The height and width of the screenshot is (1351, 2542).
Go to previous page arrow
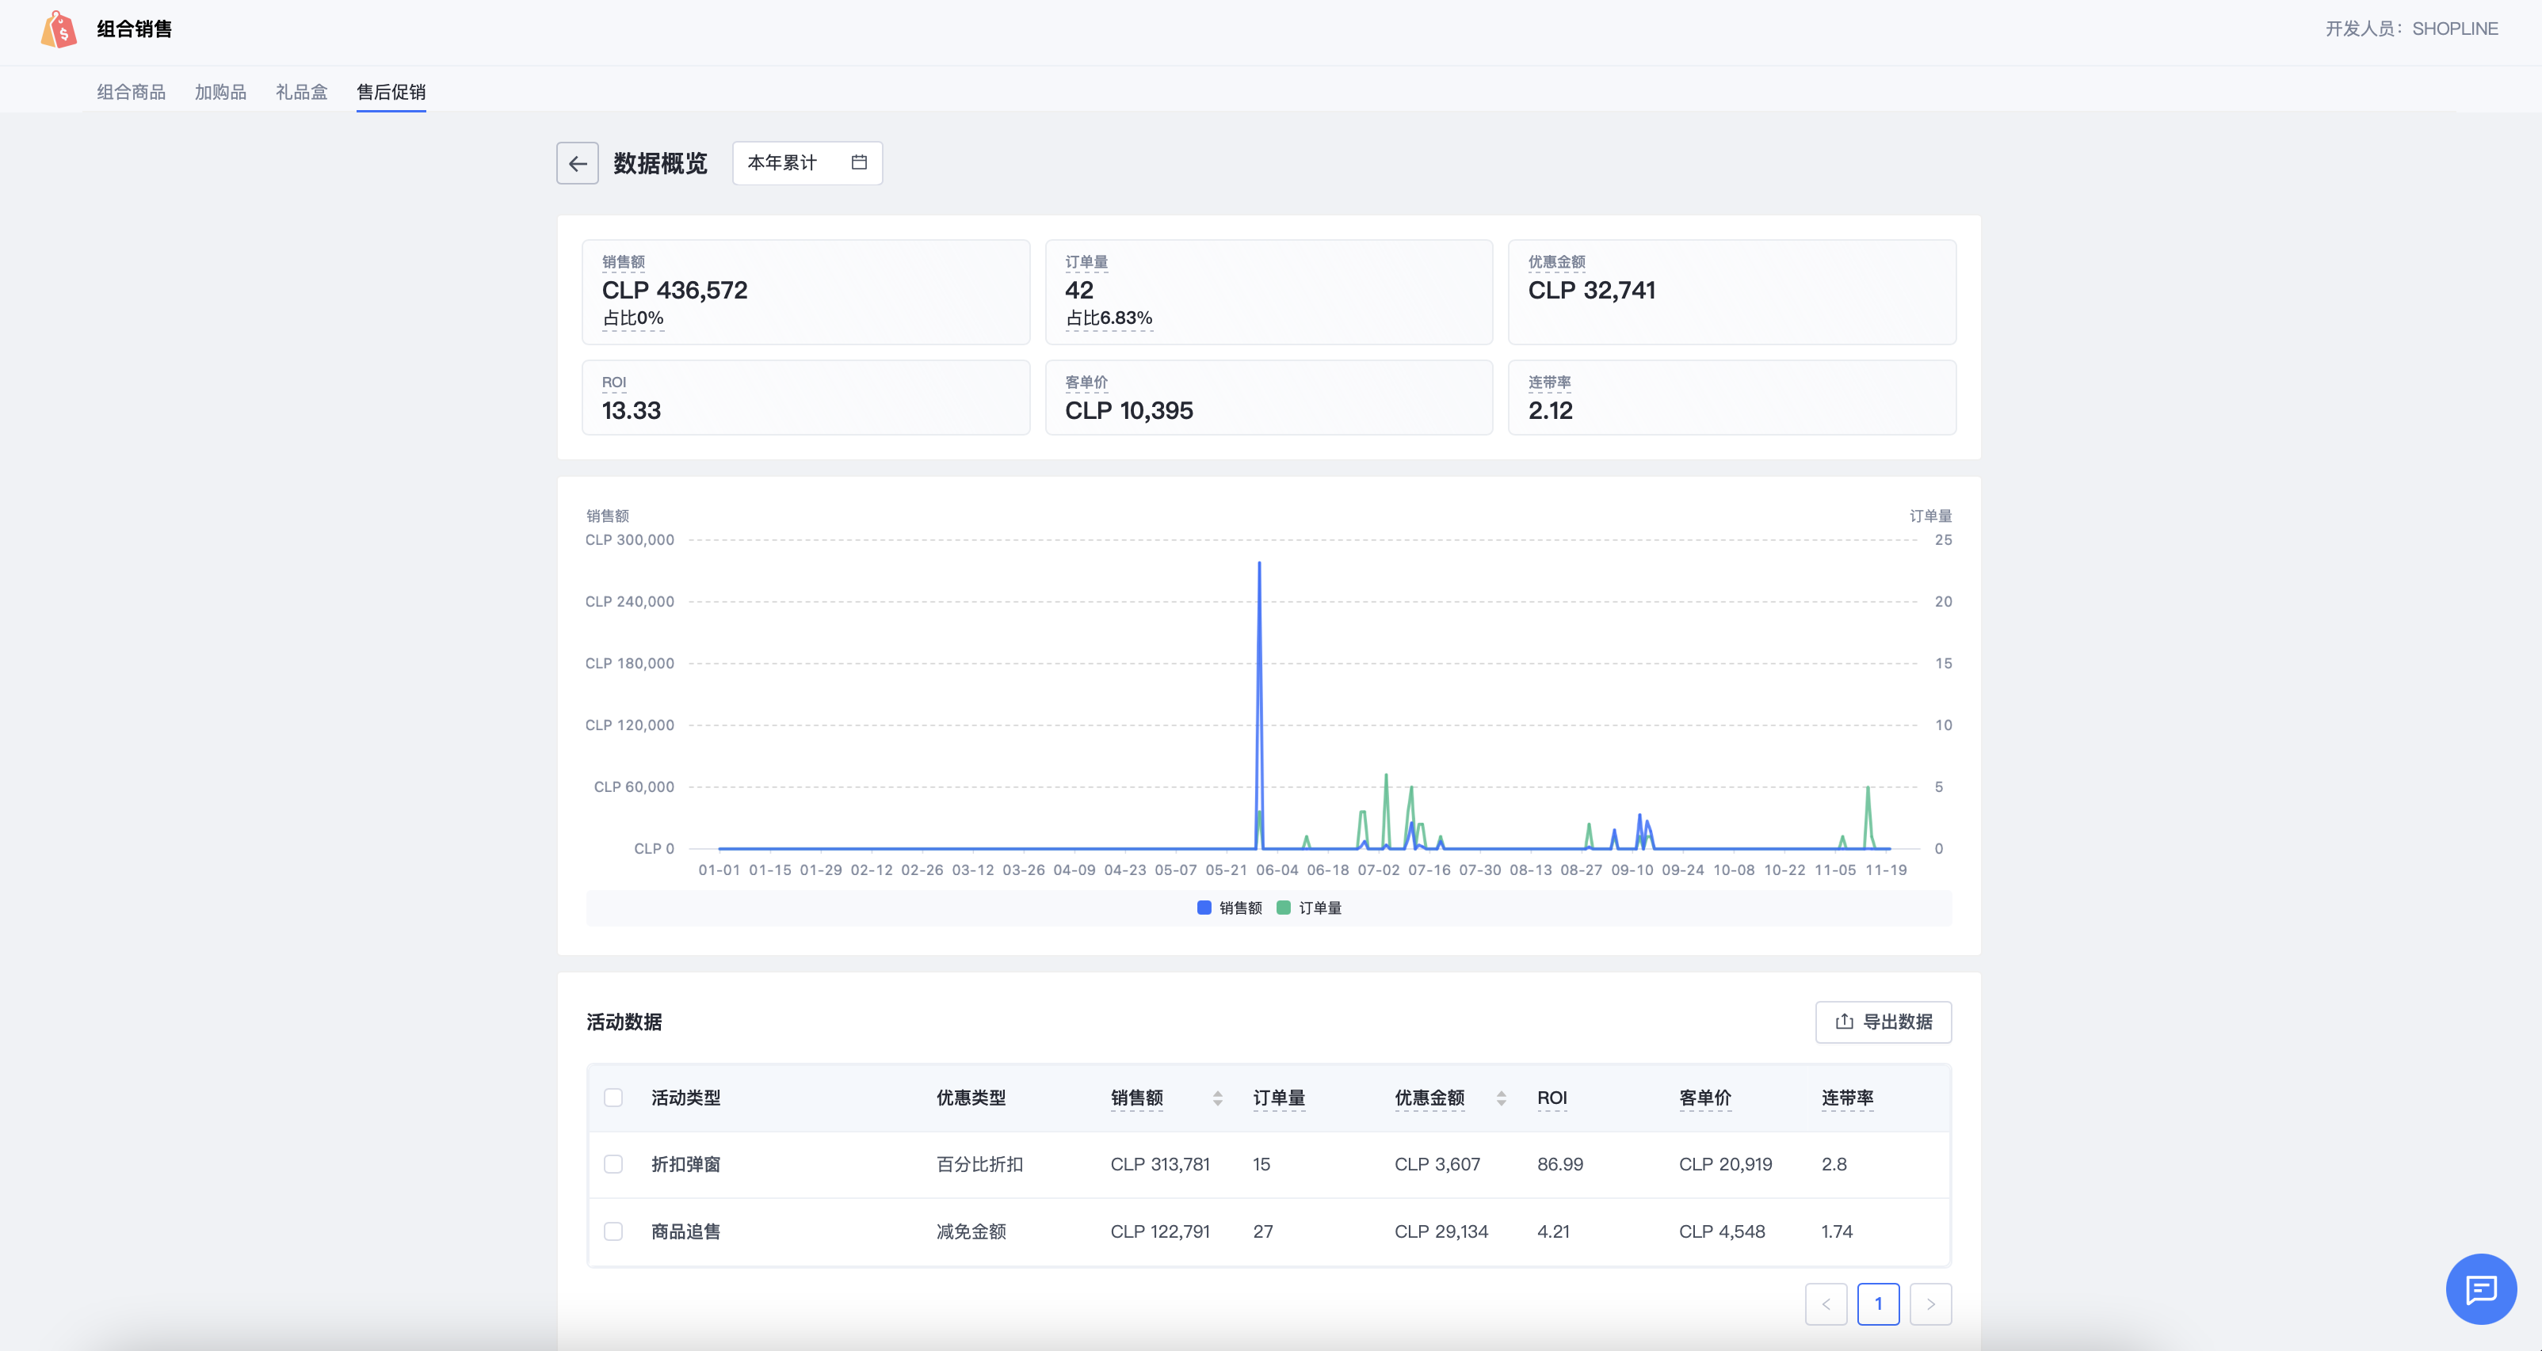(1826, 1303)
